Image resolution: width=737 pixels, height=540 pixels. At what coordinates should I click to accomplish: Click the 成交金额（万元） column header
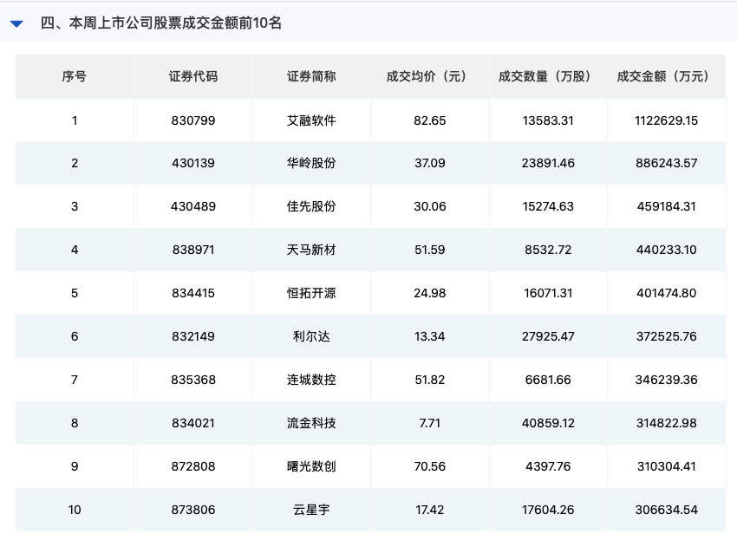[x=666, y=76]
